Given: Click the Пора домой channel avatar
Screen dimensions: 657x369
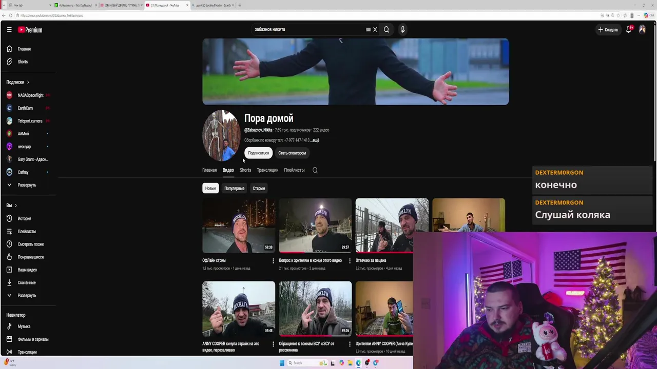Looking at the screenshot, I should pos(221,136).
